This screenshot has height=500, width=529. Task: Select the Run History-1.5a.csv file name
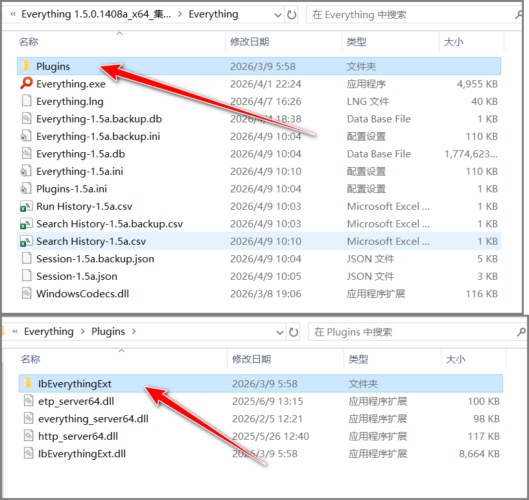pos(84,207)
